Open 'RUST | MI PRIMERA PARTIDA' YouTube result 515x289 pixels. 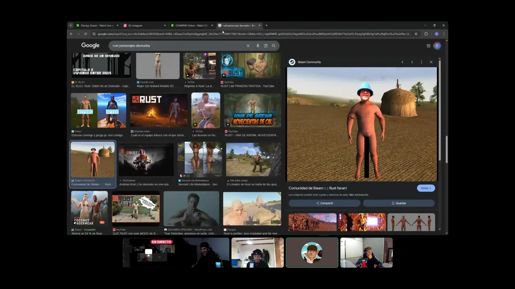coord(250,71)
